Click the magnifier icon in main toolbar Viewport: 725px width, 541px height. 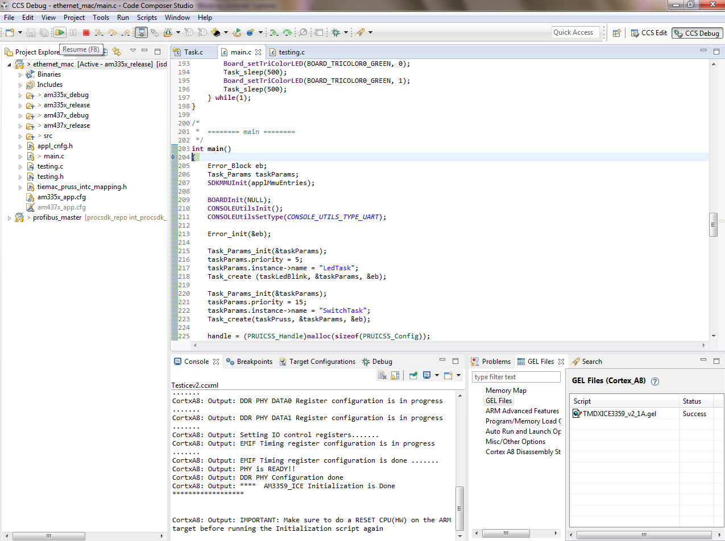tap(303, 32)
